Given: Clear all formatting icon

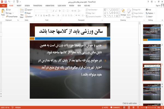Looking at the screenshot, I should coord(60,11).
